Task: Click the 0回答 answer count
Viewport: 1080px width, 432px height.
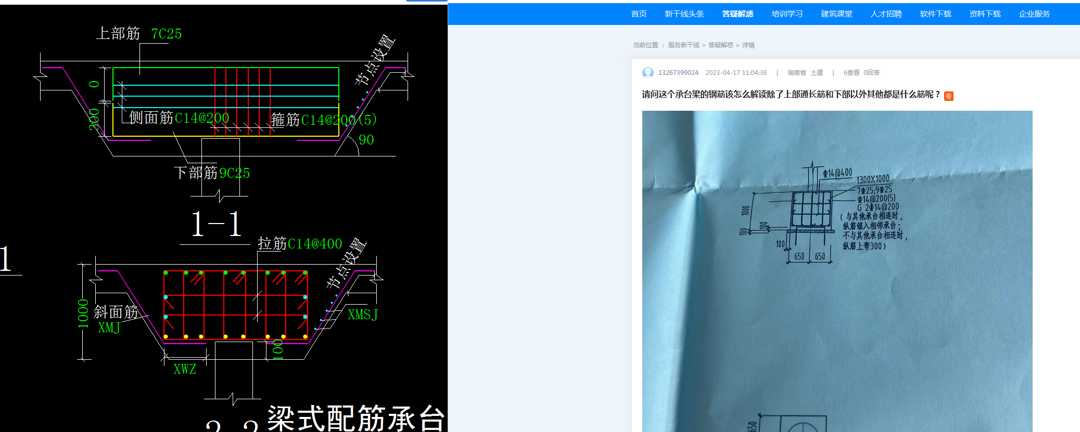Action: [871, 73]
